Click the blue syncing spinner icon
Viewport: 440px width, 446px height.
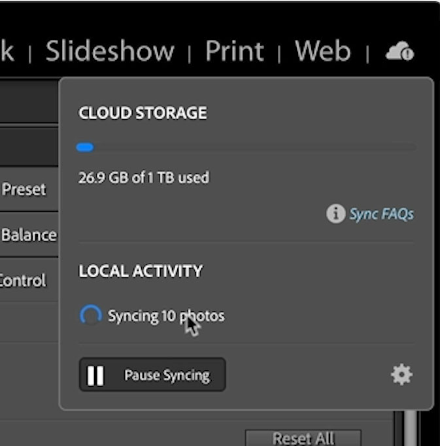[91, 315]
